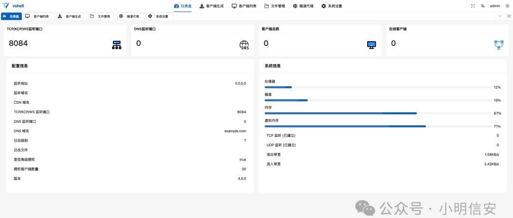Open 客户端生成 in the top navigation
The width and height of the screenshot is (513, 218).
[212, 6]
